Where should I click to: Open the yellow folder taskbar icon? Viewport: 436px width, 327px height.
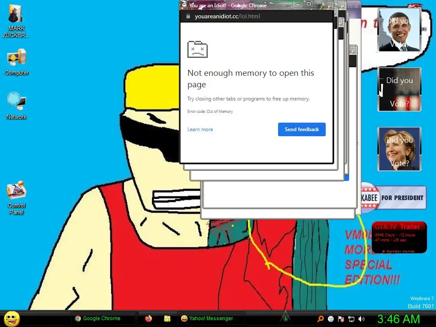[x=167, y=318]
